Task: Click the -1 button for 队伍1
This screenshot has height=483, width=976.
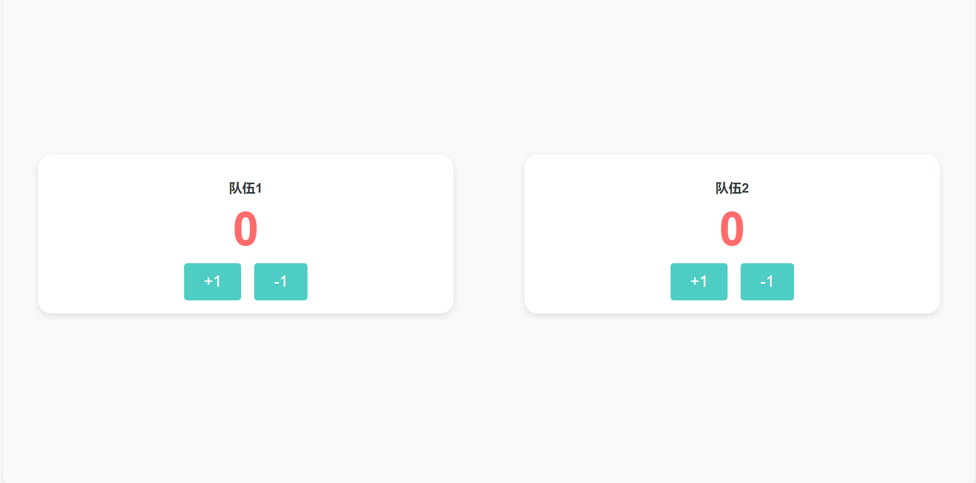Action: 280,282
